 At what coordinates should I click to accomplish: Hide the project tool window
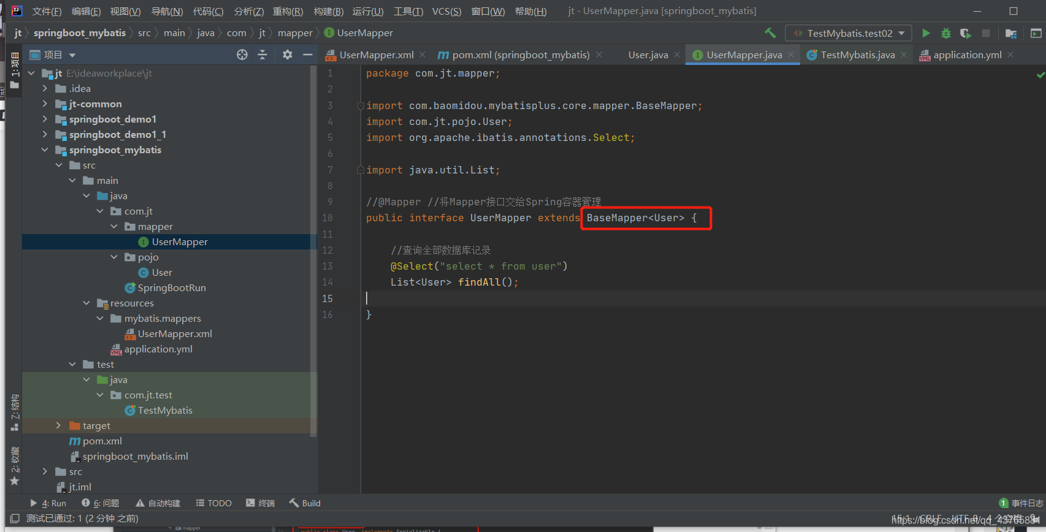coord(307,55)
